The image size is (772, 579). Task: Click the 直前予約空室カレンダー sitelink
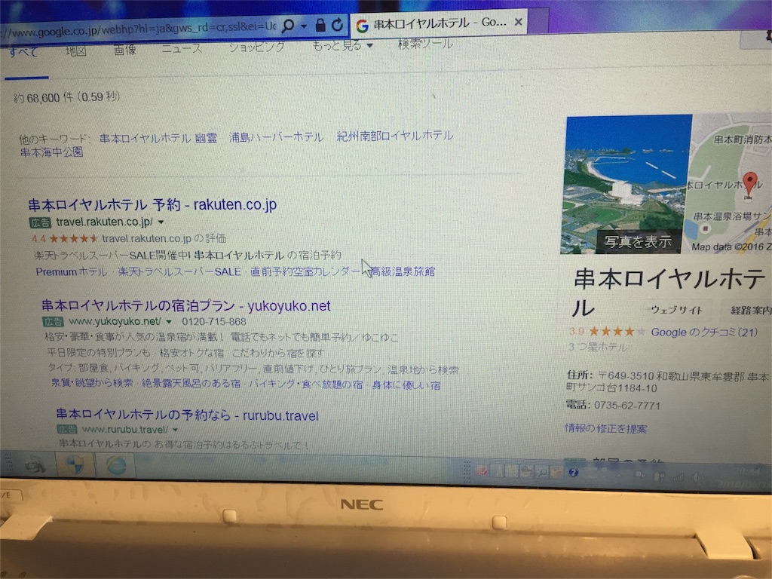coord(305,271)
